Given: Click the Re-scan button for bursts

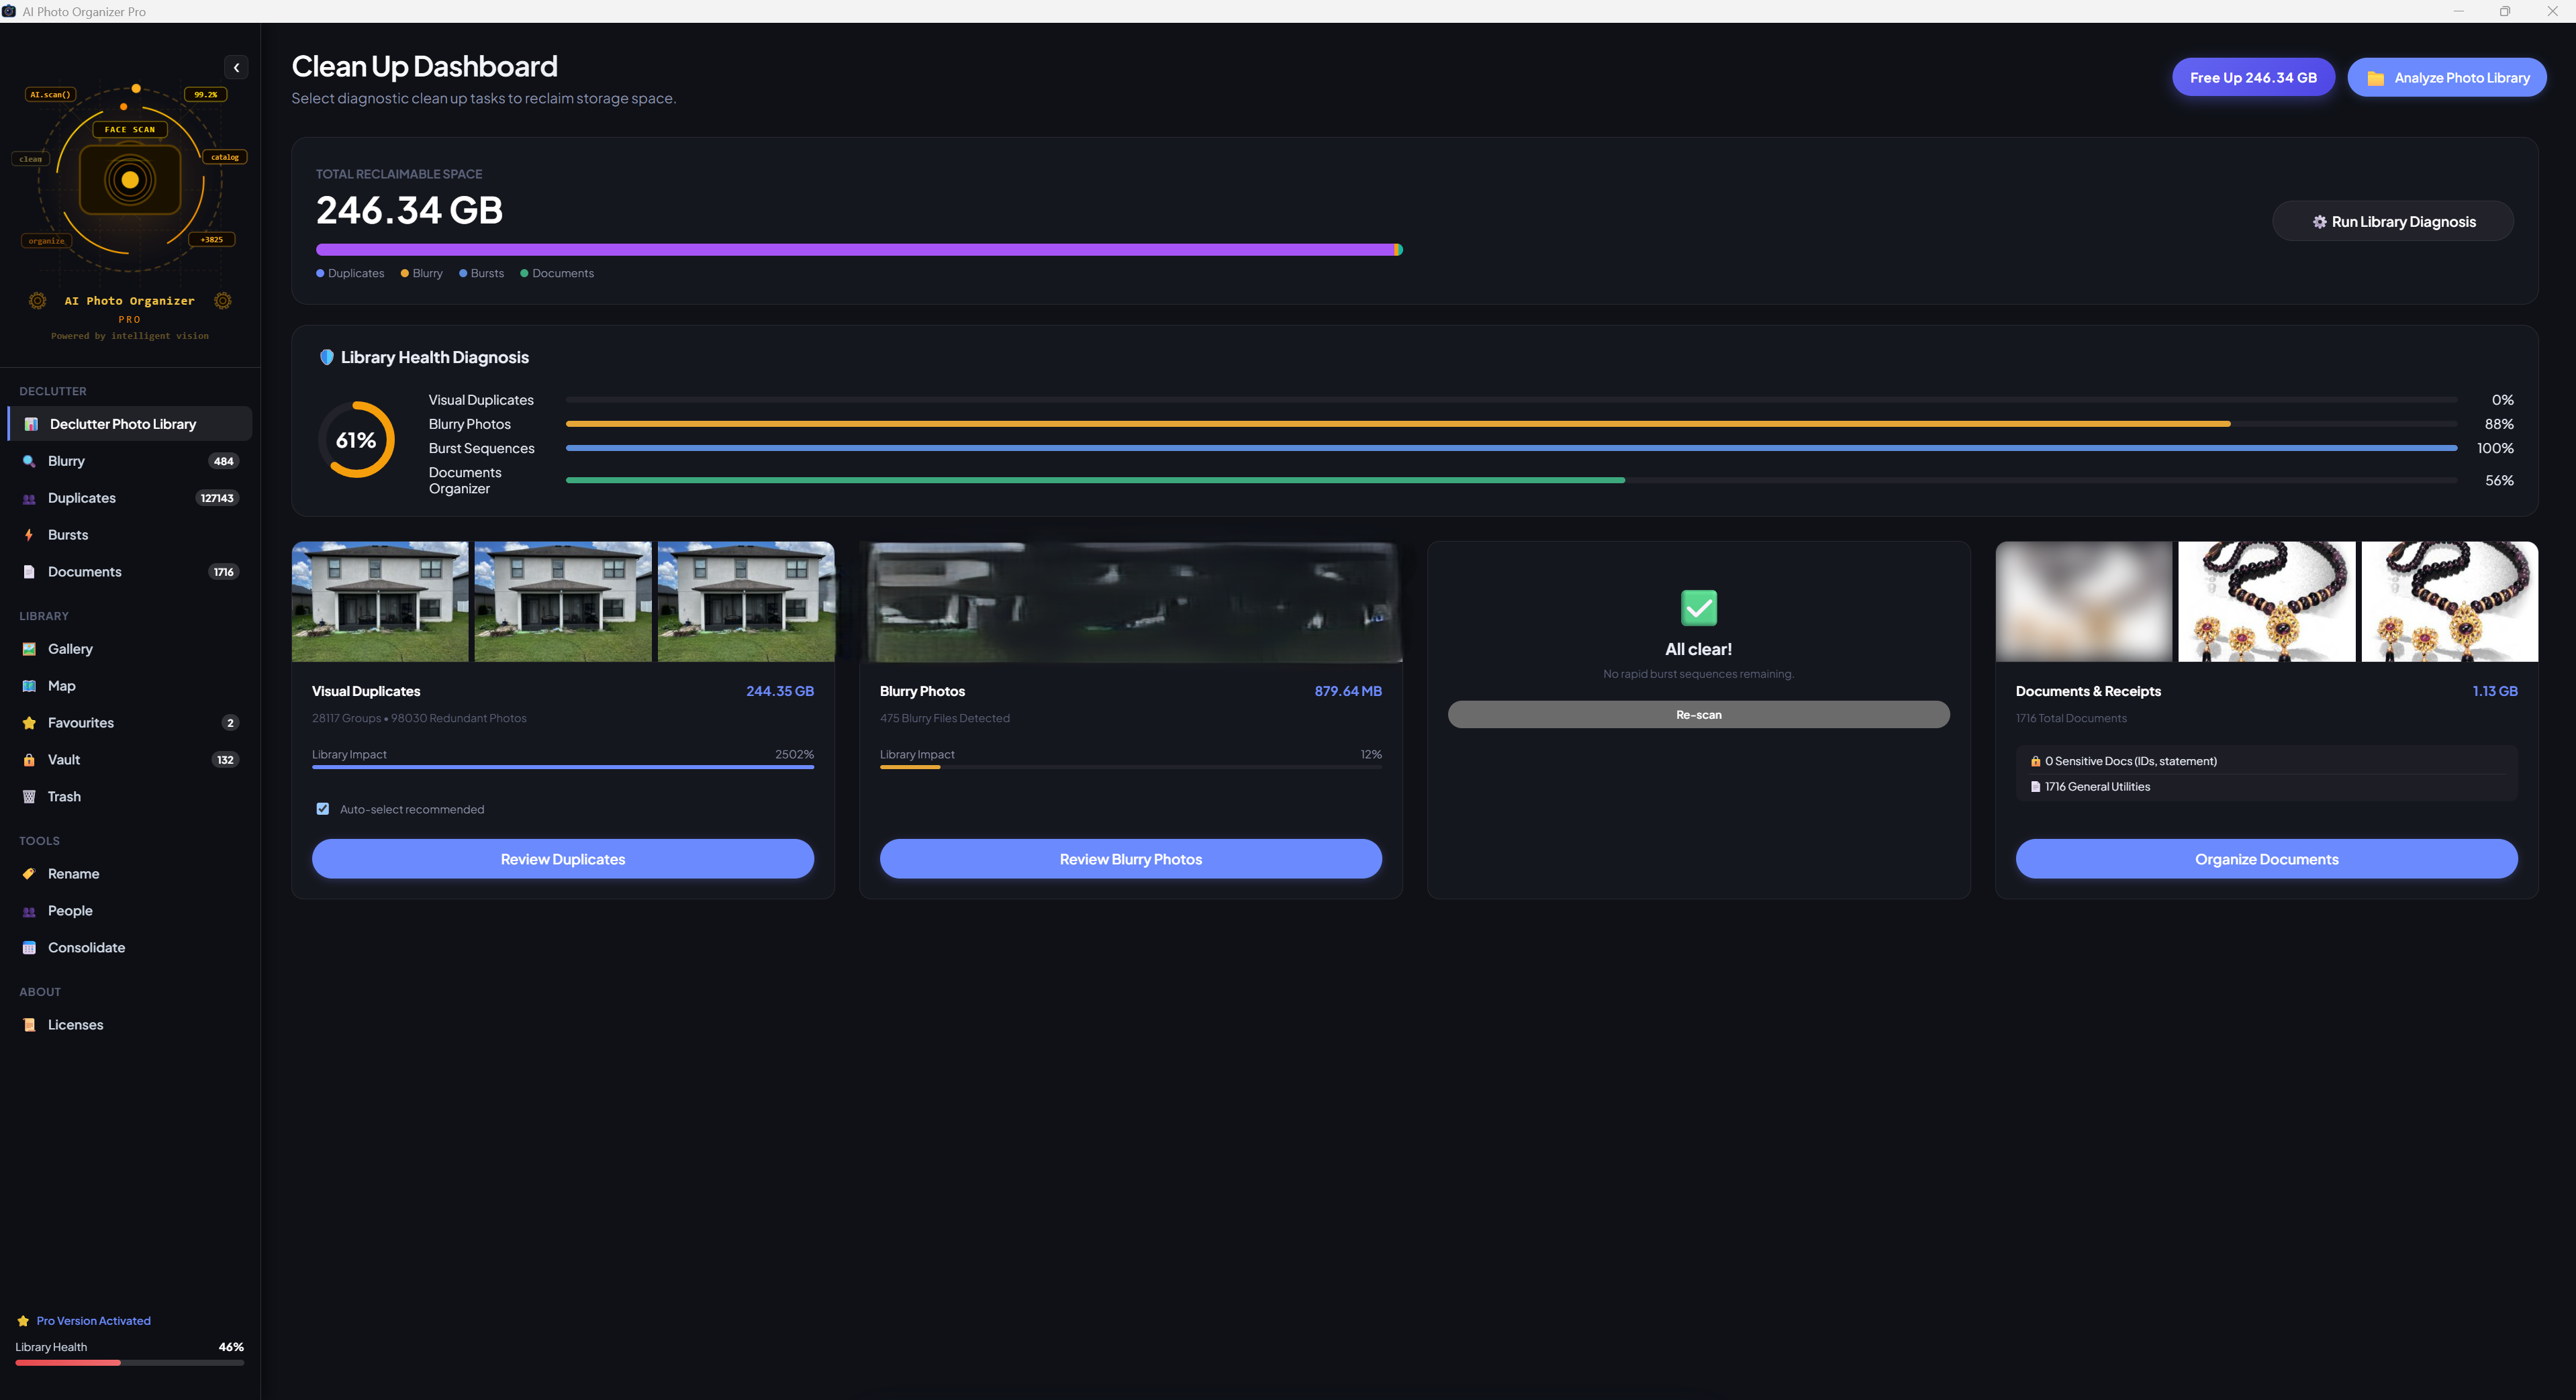Looking at the screenshot, I should [x=1699, y=714].
